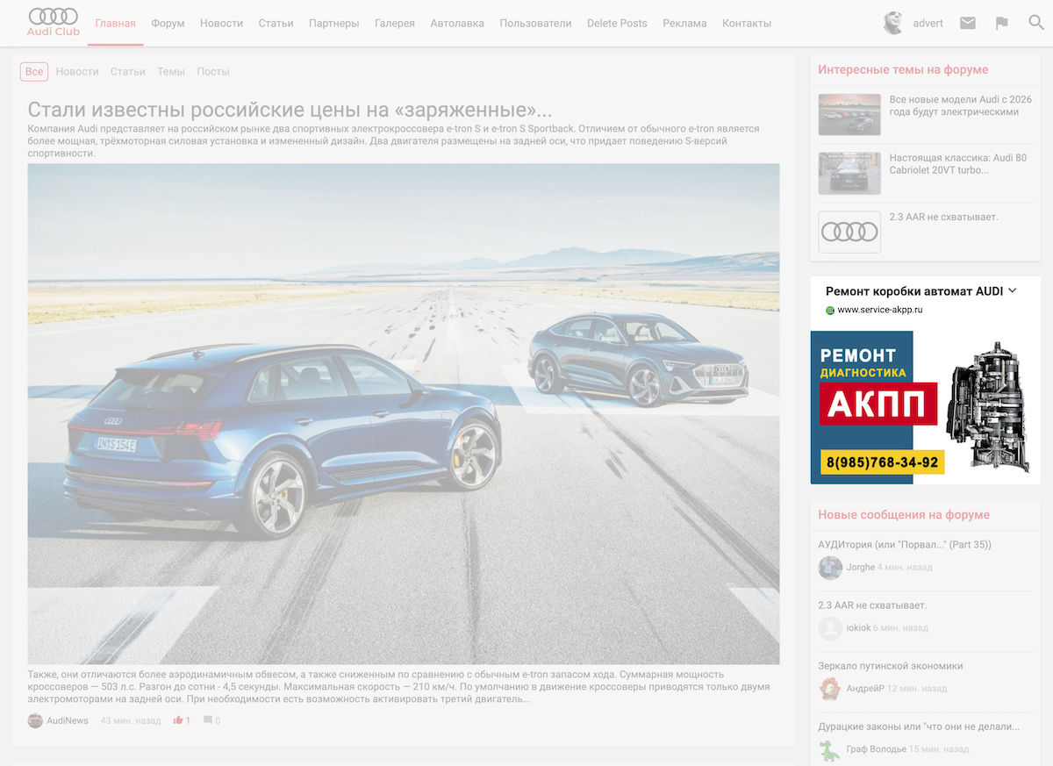Open the Новости menu item
Viewport: 1053px width, 766px height.
click(221, 24)
